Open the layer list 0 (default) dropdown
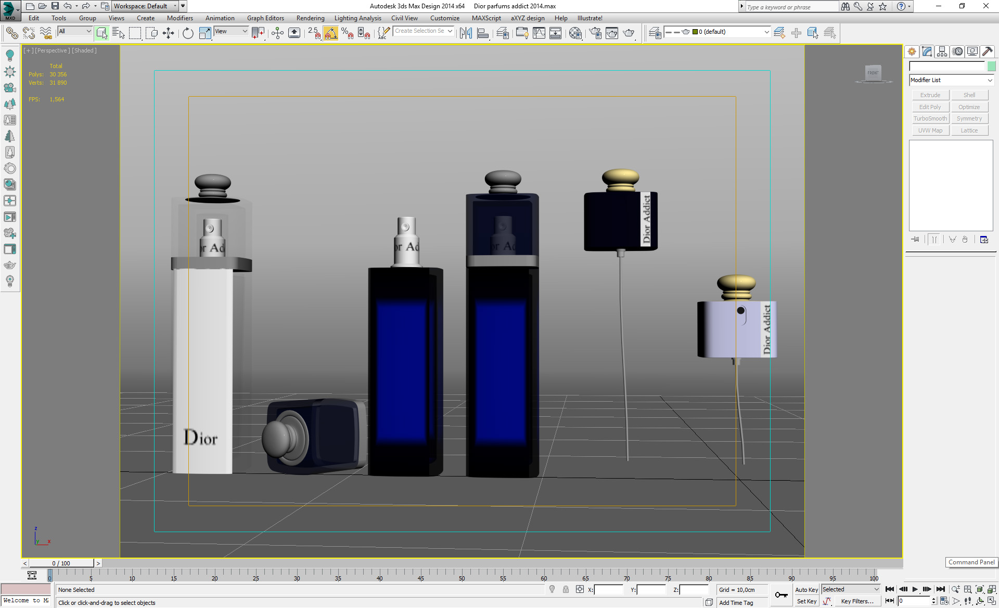This screenshot has height=608, width=999. point(718,32)
